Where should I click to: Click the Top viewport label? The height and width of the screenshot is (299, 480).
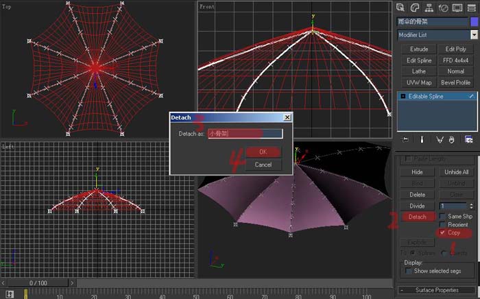7,6
